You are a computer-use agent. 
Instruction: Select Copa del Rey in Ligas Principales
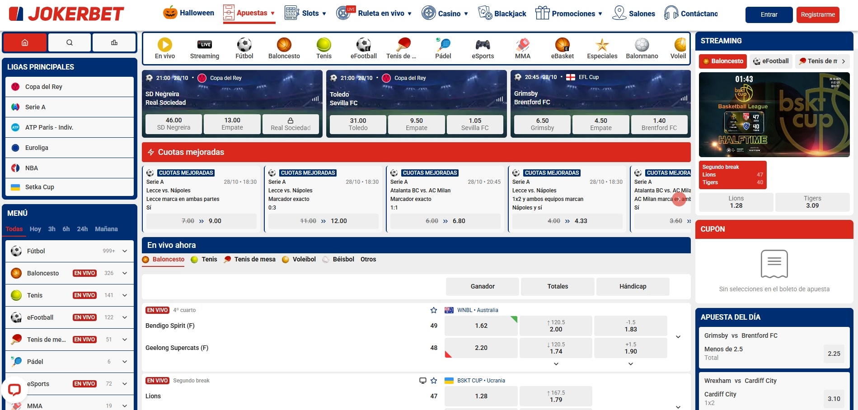click(x=43, y=86)
